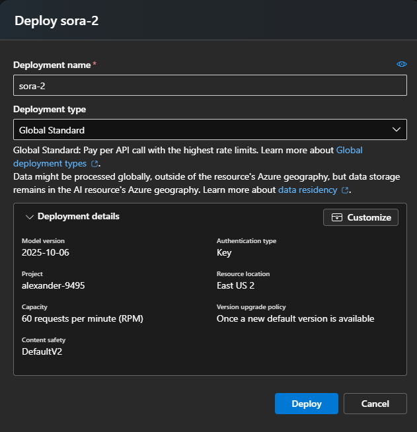Click the capacity value 60 requests per minute
Viewport: 417px width, 432px height.
click(83, 319)
